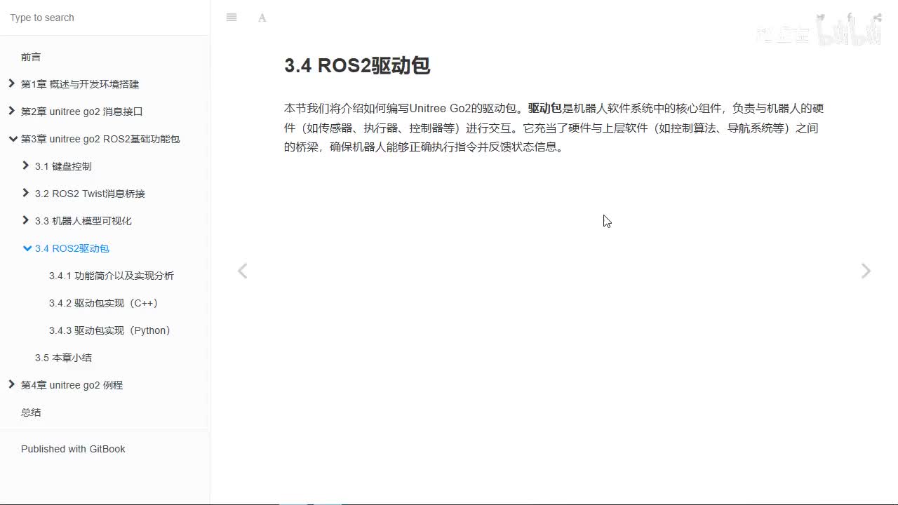Toggle the sidebar with the hamburger icon
The width and height of the screenshot is (898, 505).
(232, 18)
